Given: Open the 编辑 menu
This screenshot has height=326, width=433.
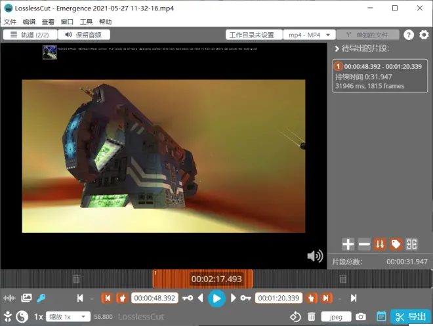Looking at the screenshot, I should (29, 22).
